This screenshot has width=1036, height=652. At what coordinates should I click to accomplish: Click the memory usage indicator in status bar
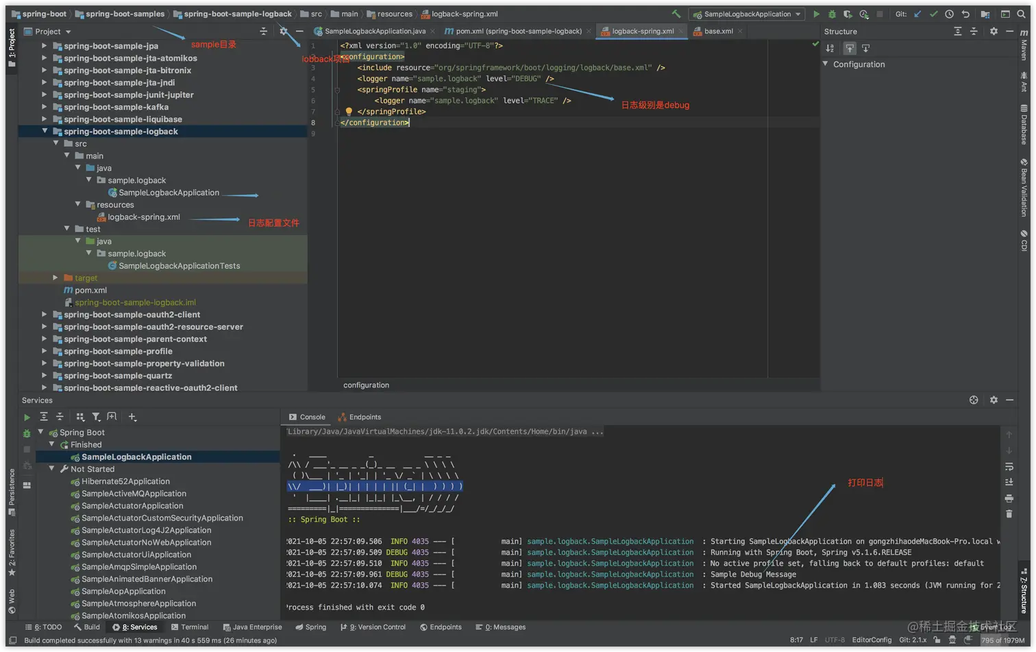1003,640
